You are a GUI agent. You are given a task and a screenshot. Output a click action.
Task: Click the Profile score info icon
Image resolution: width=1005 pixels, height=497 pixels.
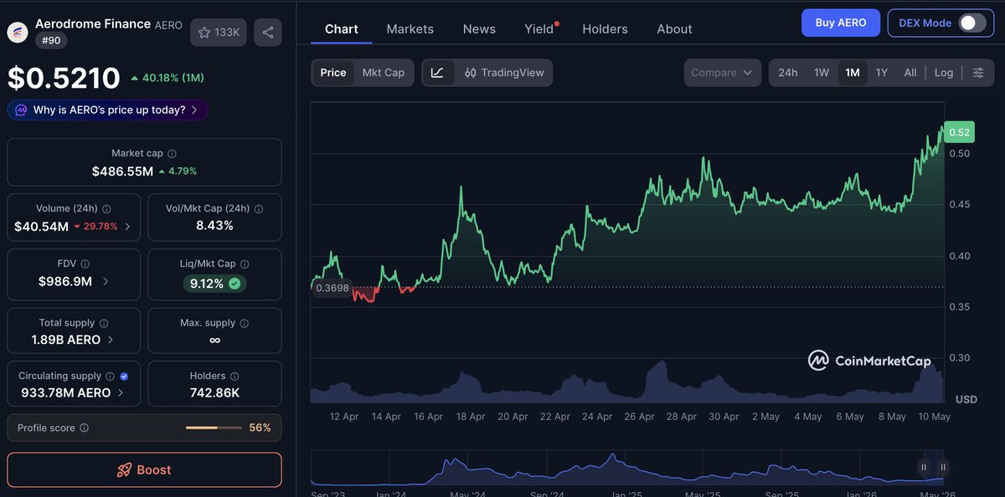[84, 428]
